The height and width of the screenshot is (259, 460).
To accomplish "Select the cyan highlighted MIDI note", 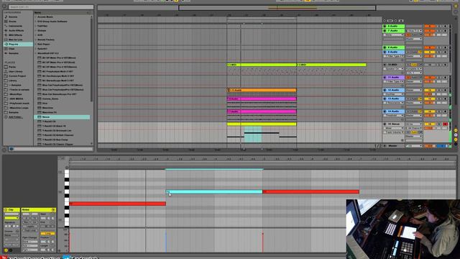I will pos(214,192).
